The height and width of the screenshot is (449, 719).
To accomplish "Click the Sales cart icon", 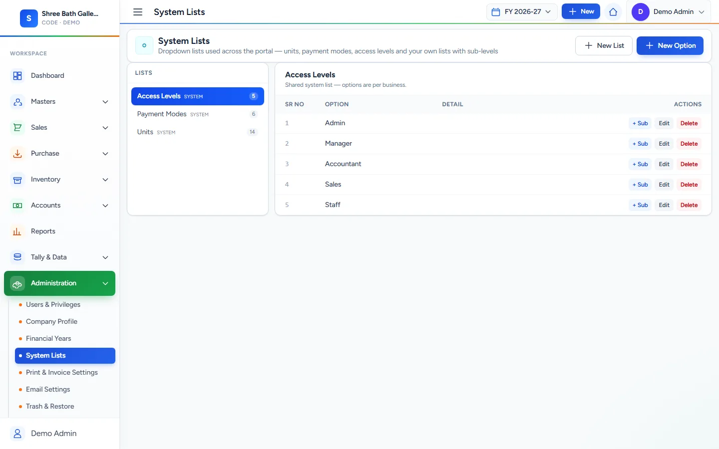I will pos(17,128).
